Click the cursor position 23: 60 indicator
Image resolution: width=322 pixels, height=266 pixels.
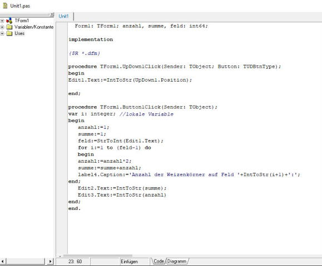75,262
